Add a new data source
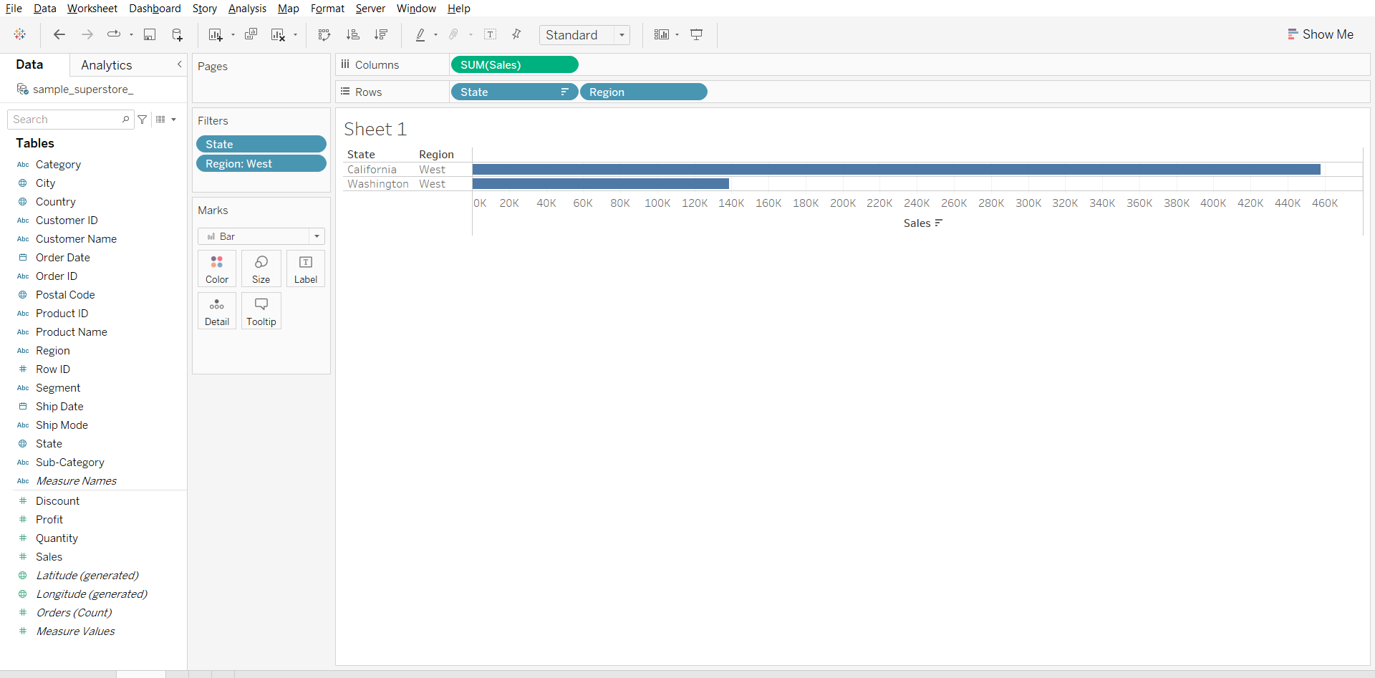1375x678 pixels. pyautogui.click(x=177, y=34)
